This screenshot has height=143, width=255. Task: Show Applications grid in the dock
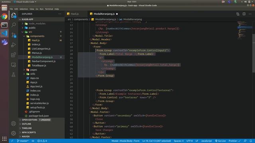click(x=4, y=139)
